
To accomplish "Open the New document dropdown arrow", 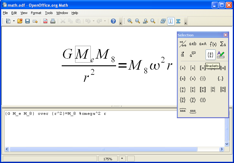I will click(x=14, y=21).
